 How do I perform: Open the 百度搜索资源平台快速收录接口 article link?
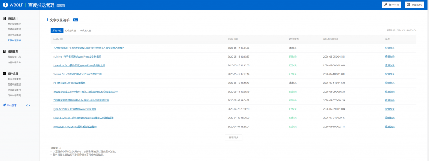pos(89,48)
